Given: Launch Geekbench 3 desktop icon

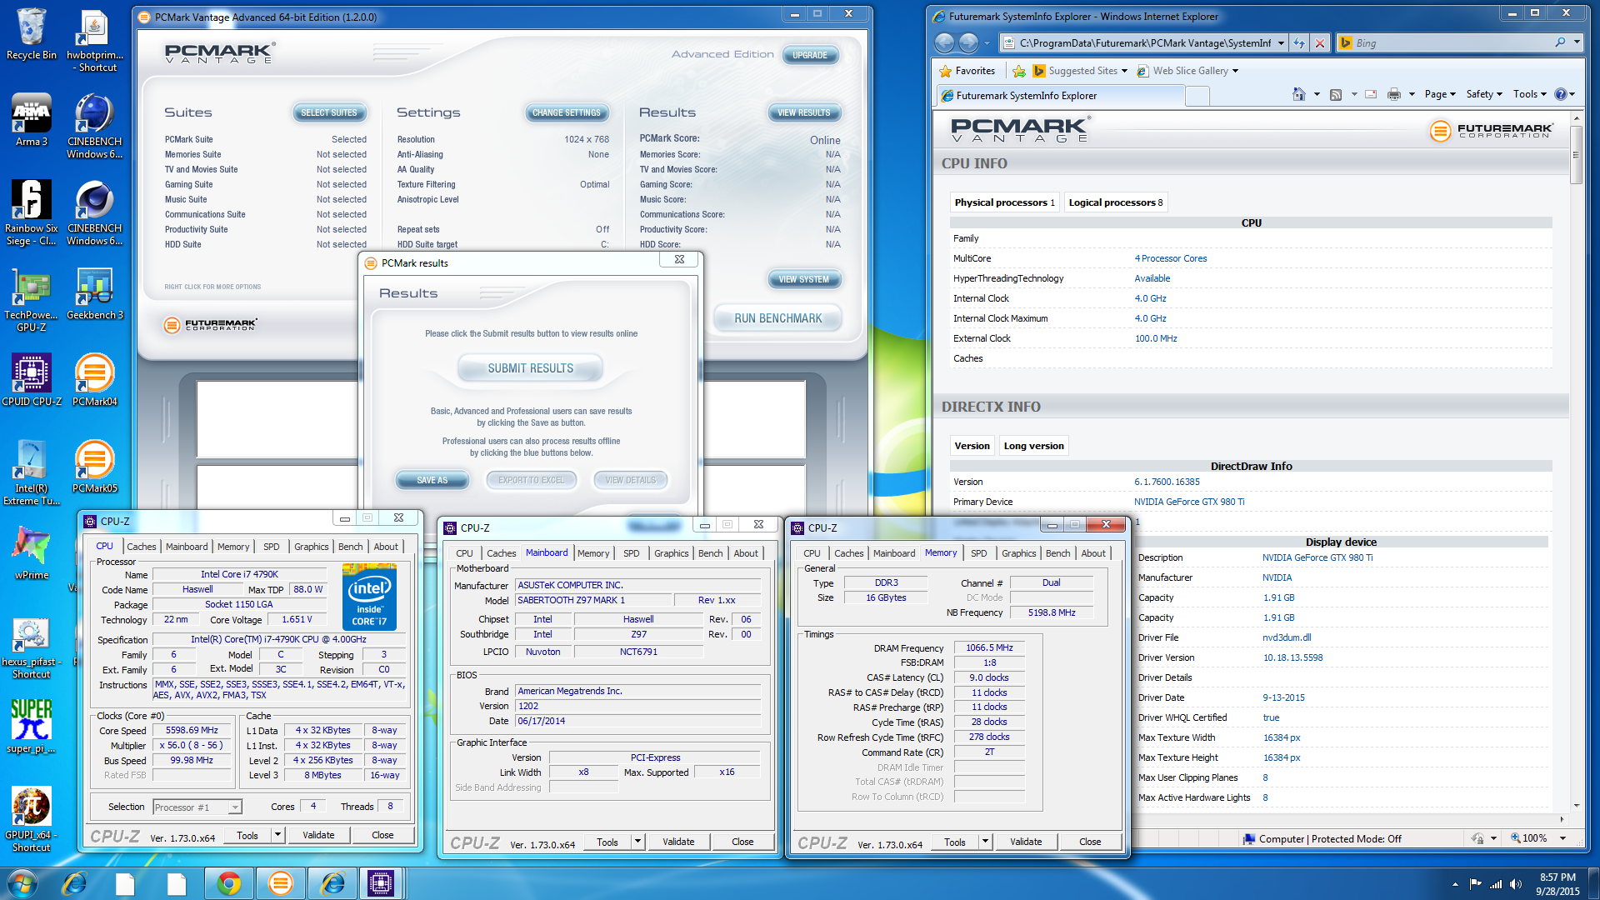Looking at the screenshot, I should click(x=95, y=293).
